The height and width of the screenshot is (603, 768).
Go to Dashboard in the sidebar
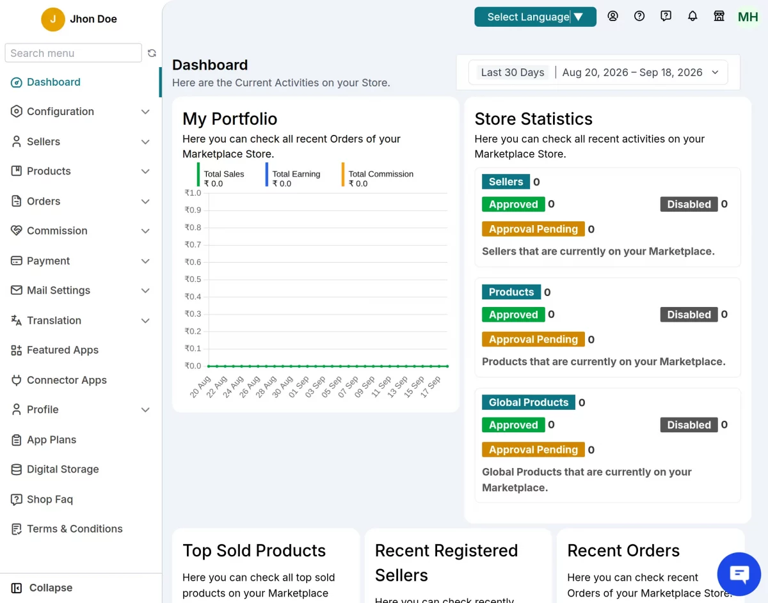point(80,82)
